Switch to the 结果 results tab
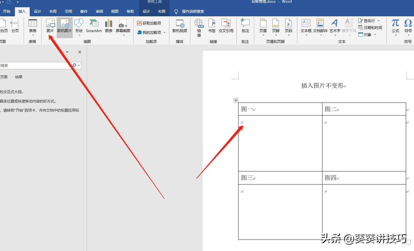This screenshot has height=251, width=414. tap(19, 77)
